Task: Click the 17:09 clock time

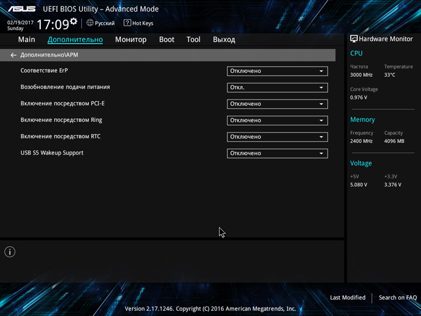Action: (x=53, y=25)
